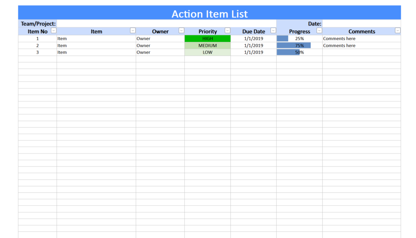Open the Priority column filter dropdown
The image size is (416, 238).
(x=227, y=31)
